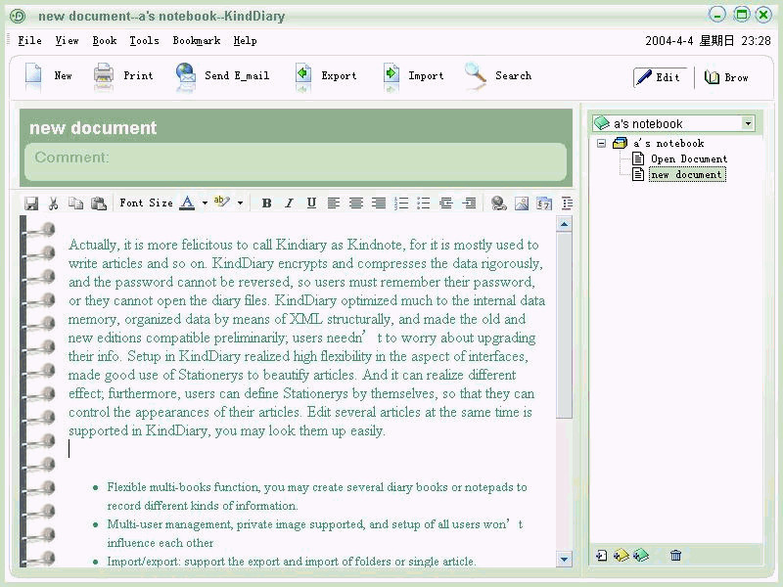Click yellow folder icon at panel bottom
This screenshot has width=783, height=587.
coord(621,555)
